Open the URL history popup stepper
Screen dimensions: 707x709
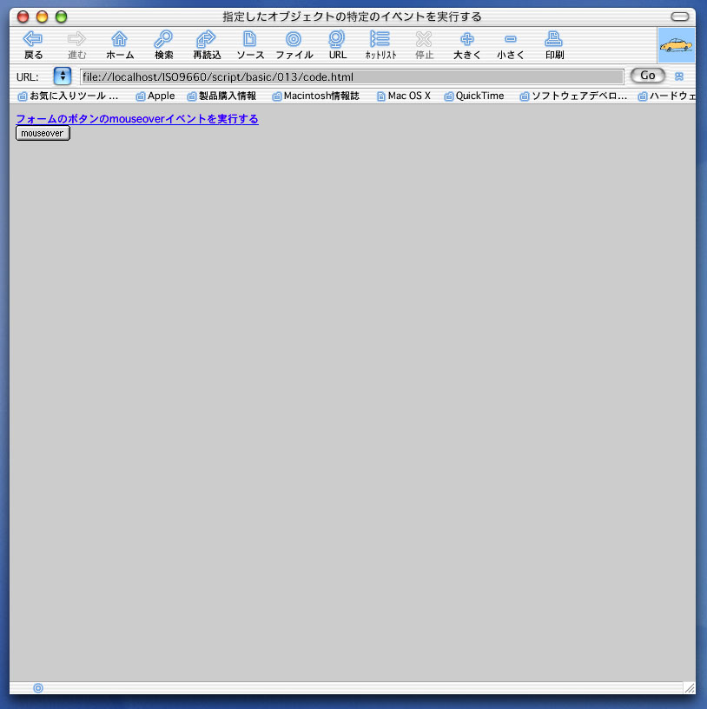[x=63, y=76]
